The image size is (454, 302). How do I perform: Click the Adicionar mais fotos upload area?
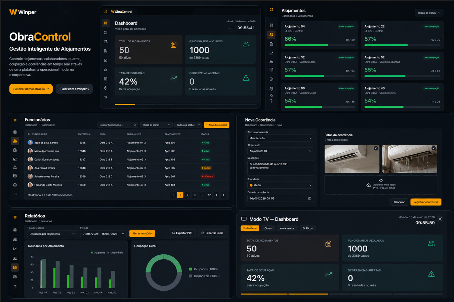tap(381, 185)
